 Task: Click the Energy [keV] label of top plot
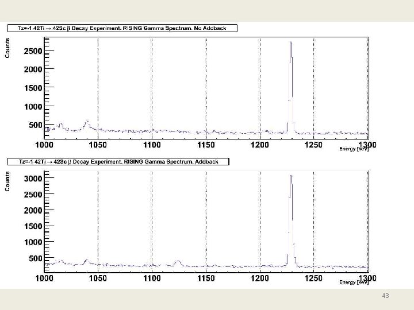click(x=354, y=149)
